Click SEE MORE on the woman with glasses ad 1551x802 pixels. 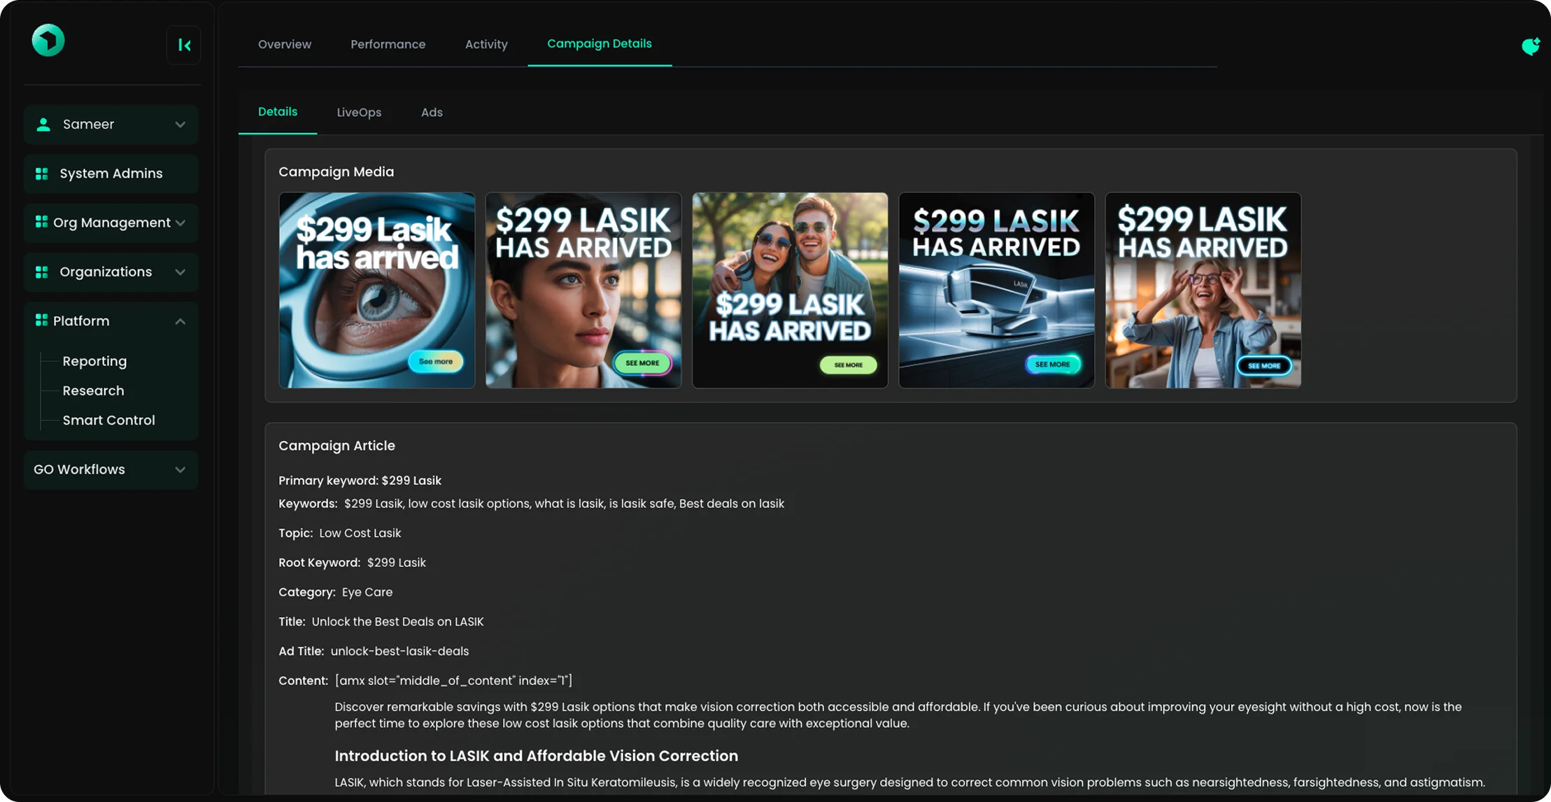coord(1264,365)
